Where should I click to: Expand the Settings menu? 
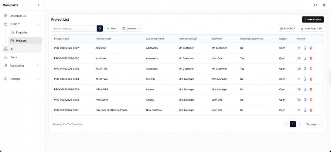click(x=22, y=79)
